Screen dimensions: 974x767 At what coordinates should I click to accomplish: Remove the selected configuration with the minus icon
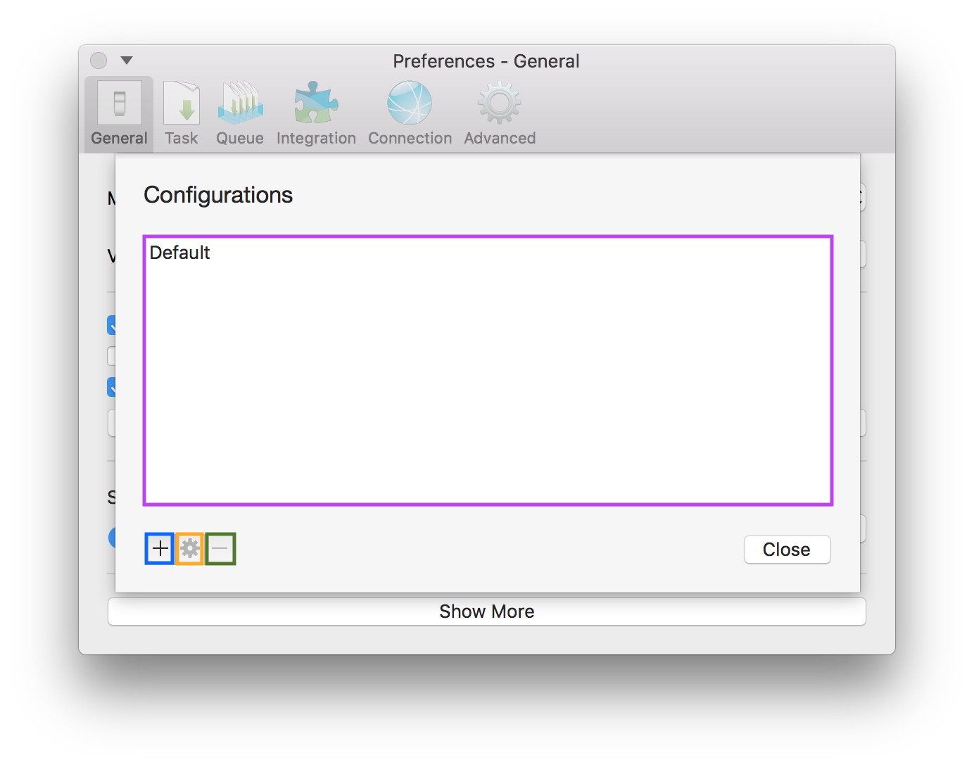pyautogui.click(x=220, y=548)
